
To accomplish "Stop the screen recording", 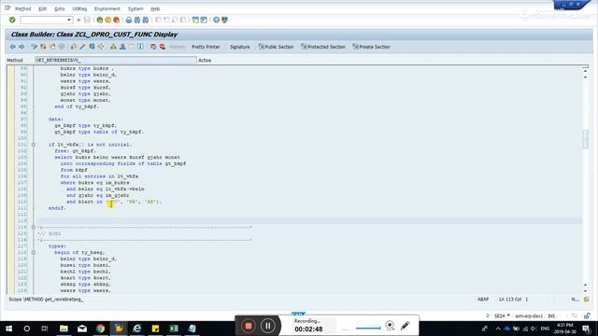I will pyautogui.click(x=249, y=326).
